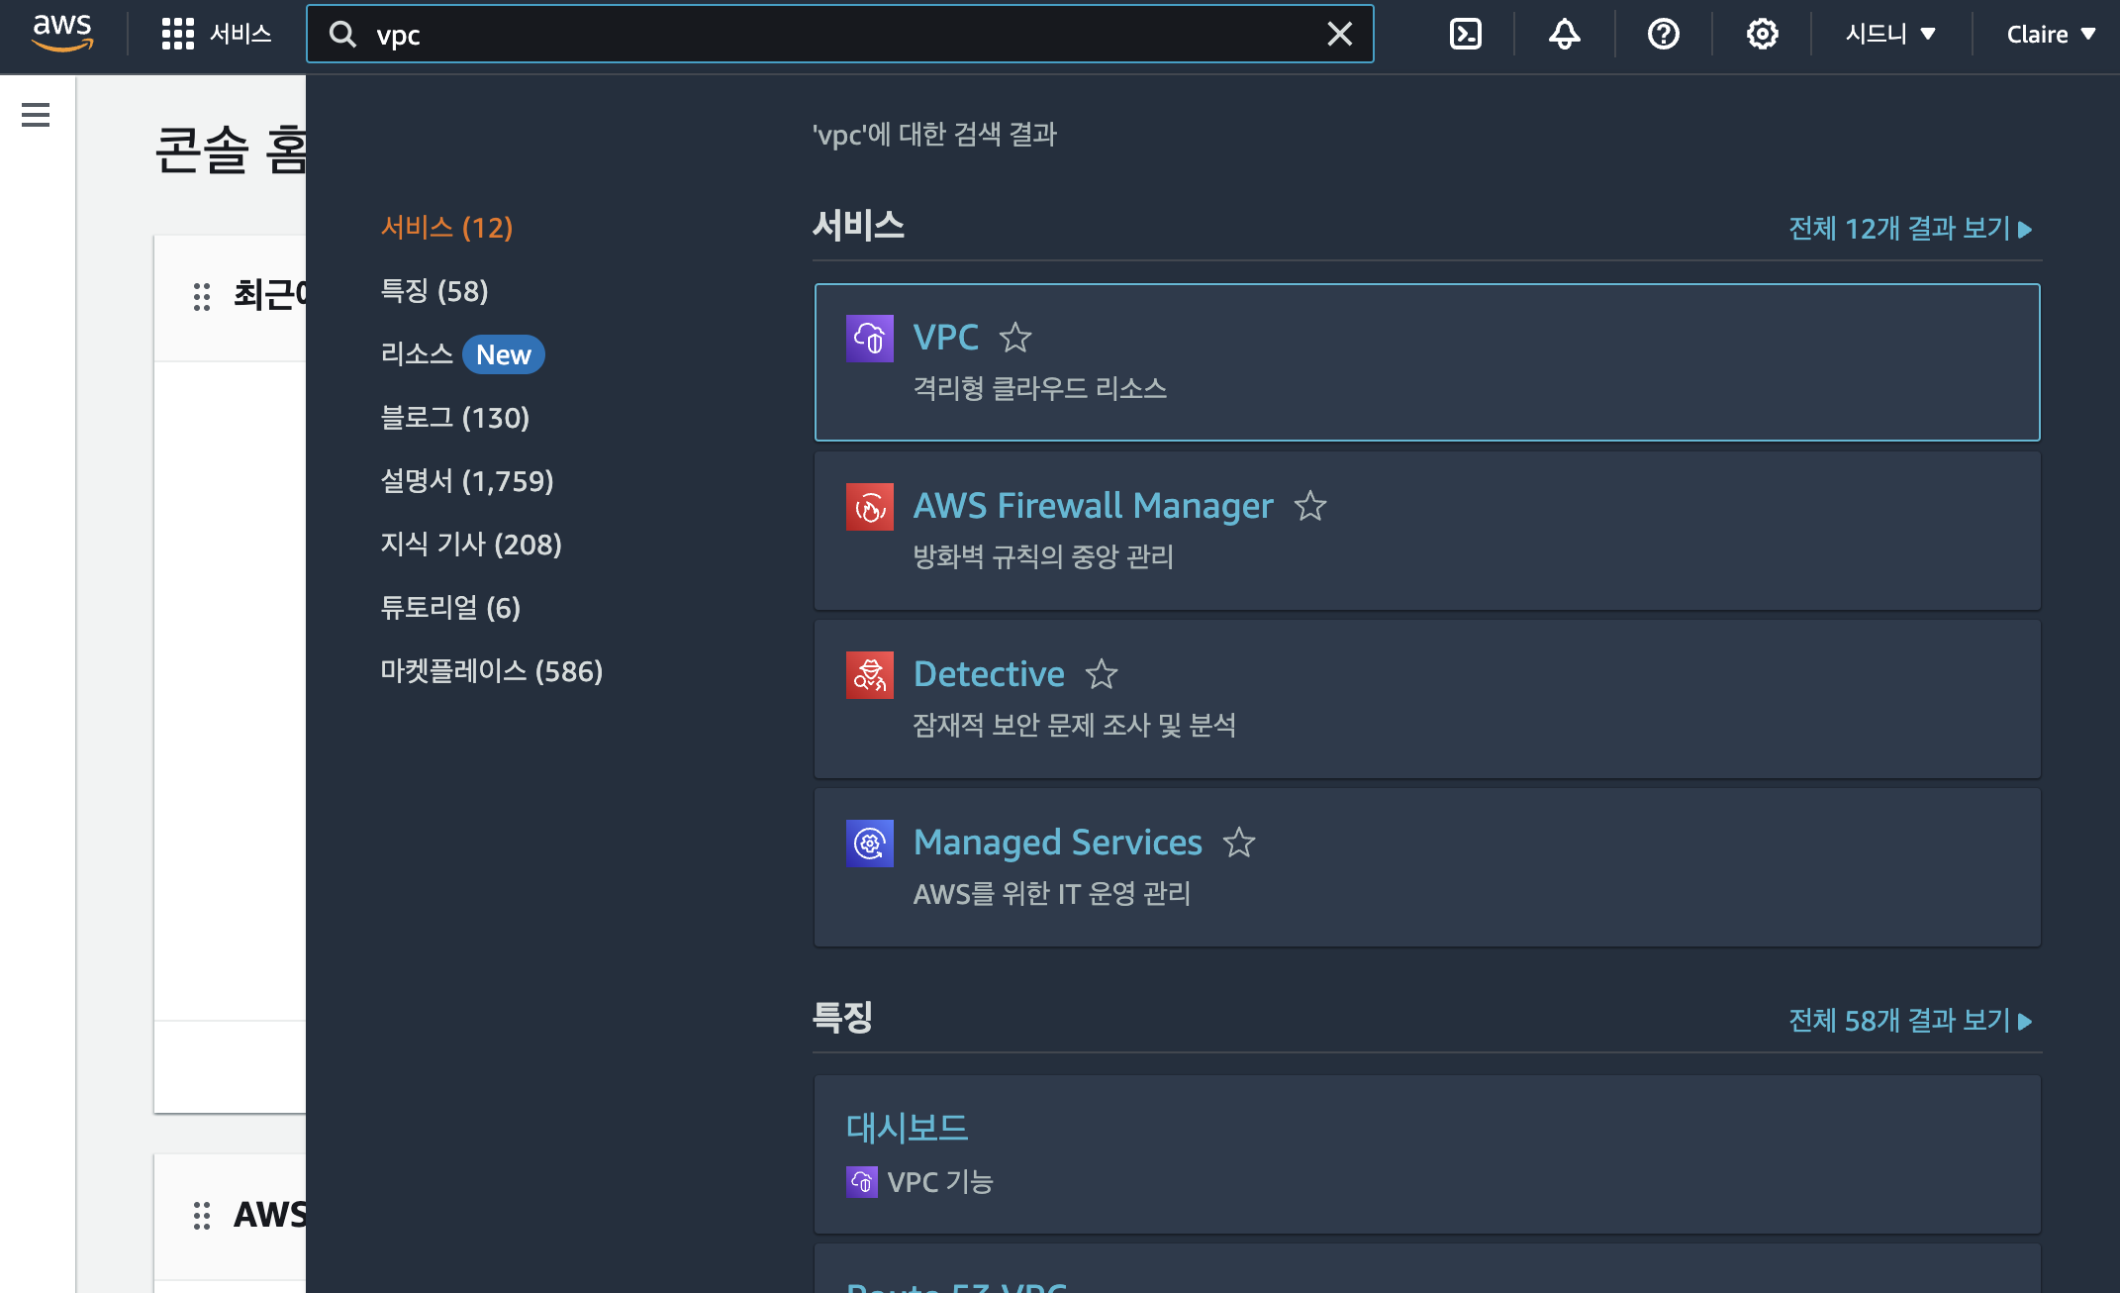Screen dimensions: 2120x1293
Task: Favorite the Managed Services star
Action: [1239, 844]
